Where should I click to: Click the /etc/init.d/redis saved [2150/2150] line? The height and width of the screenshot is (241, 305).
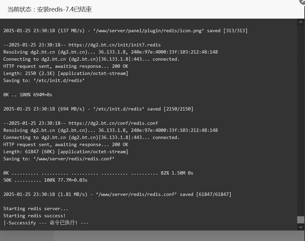[98, 109]
